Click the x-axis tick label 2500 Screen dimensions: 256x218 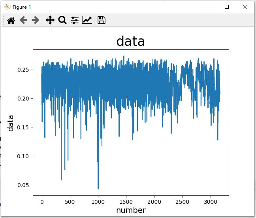(x=183, y=202)
